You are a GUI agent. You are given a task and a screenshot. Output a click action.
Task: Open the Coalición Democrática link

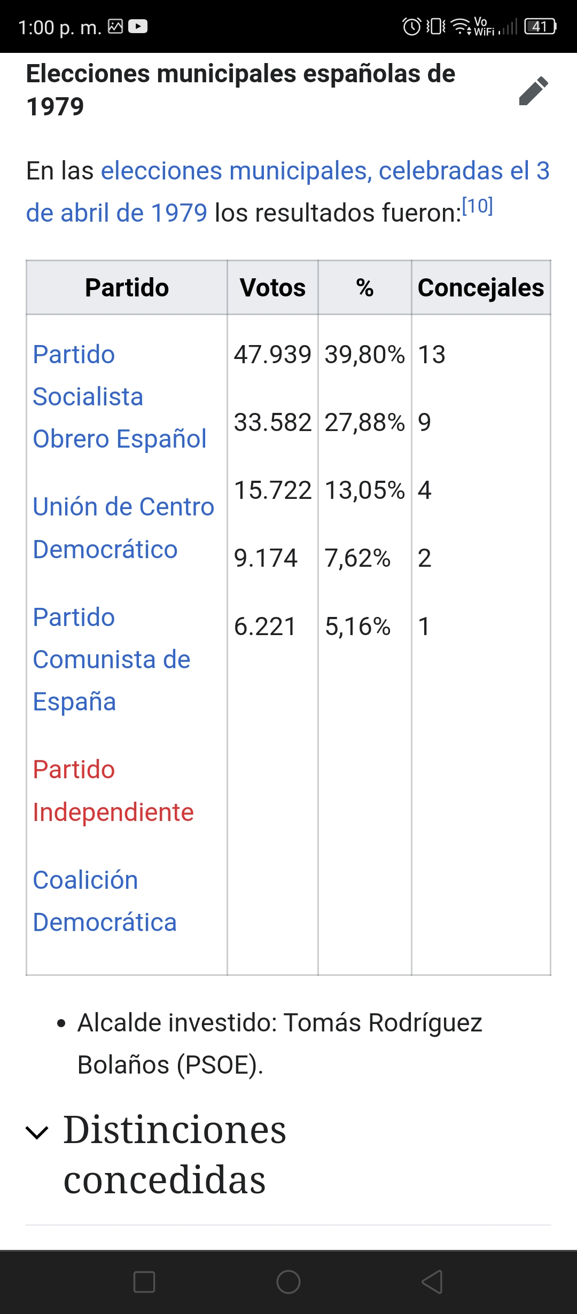(x=105, y=901)
